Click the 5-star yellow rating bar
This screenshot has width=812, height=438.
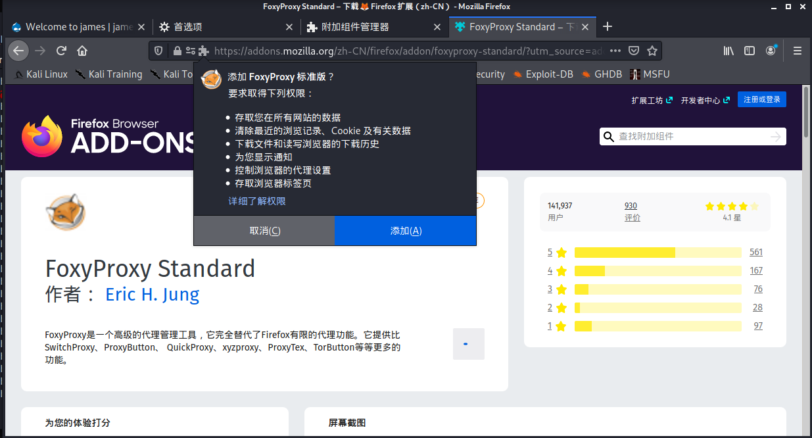tap(657, 253)
